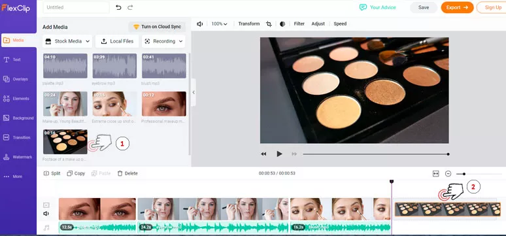This screenshot has height=236, width=506.
Task: Select the 12.5s audio clip
Action: coord(97,228)
